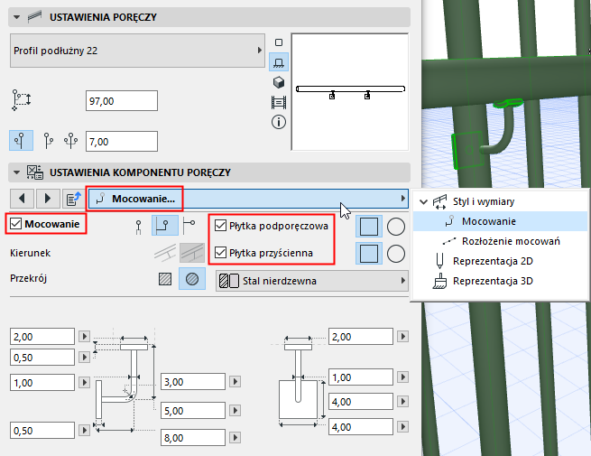Viewport: 591px width, 456px height.
Task: Set round shape for Płytka podporęczowa
Action: click(396, 227)
